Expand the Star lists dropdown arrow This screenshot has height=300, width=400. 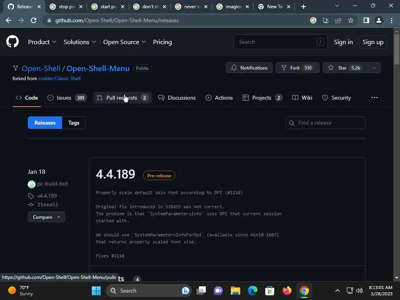click(x=374, y=68)
